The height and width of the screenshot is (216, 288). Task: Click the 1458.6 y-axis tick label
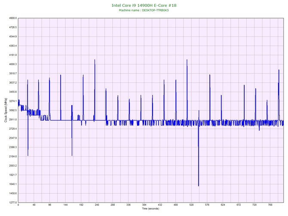point(13,193)
